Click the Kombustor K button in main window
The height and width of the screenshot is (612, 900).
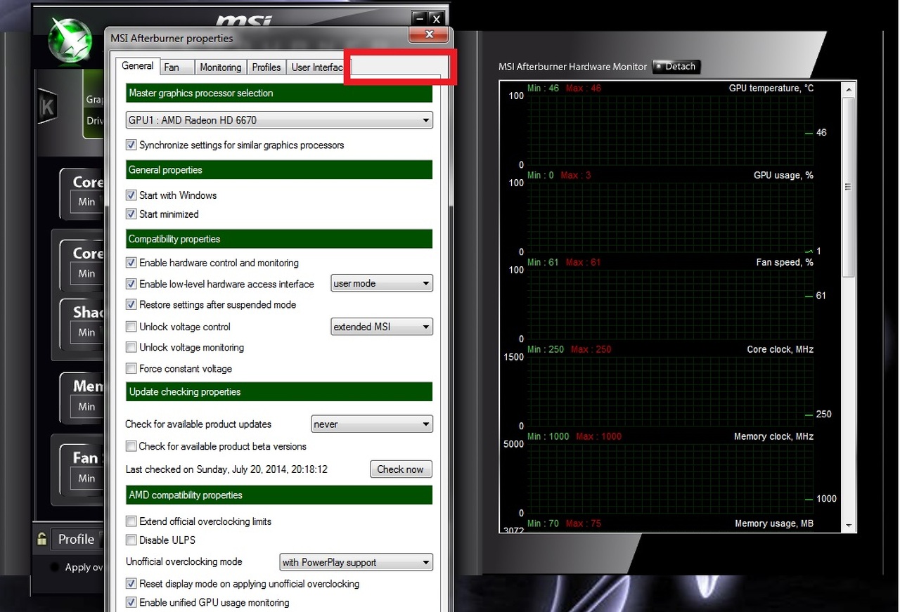[48, 107]
